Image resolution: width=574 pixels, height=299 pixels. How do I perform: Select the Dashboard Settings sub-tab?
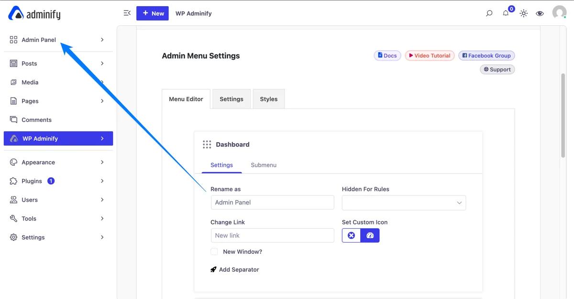pyautogui.click(x=221, y=165)
